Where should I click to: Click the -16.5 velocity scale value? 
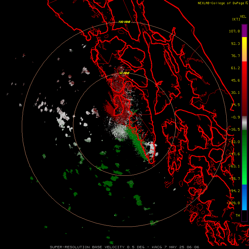pyautogui.click(x=234, y=129)
